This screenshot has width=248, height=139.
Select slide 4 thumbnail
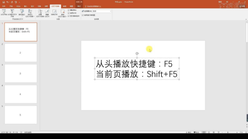pos(21,94)
